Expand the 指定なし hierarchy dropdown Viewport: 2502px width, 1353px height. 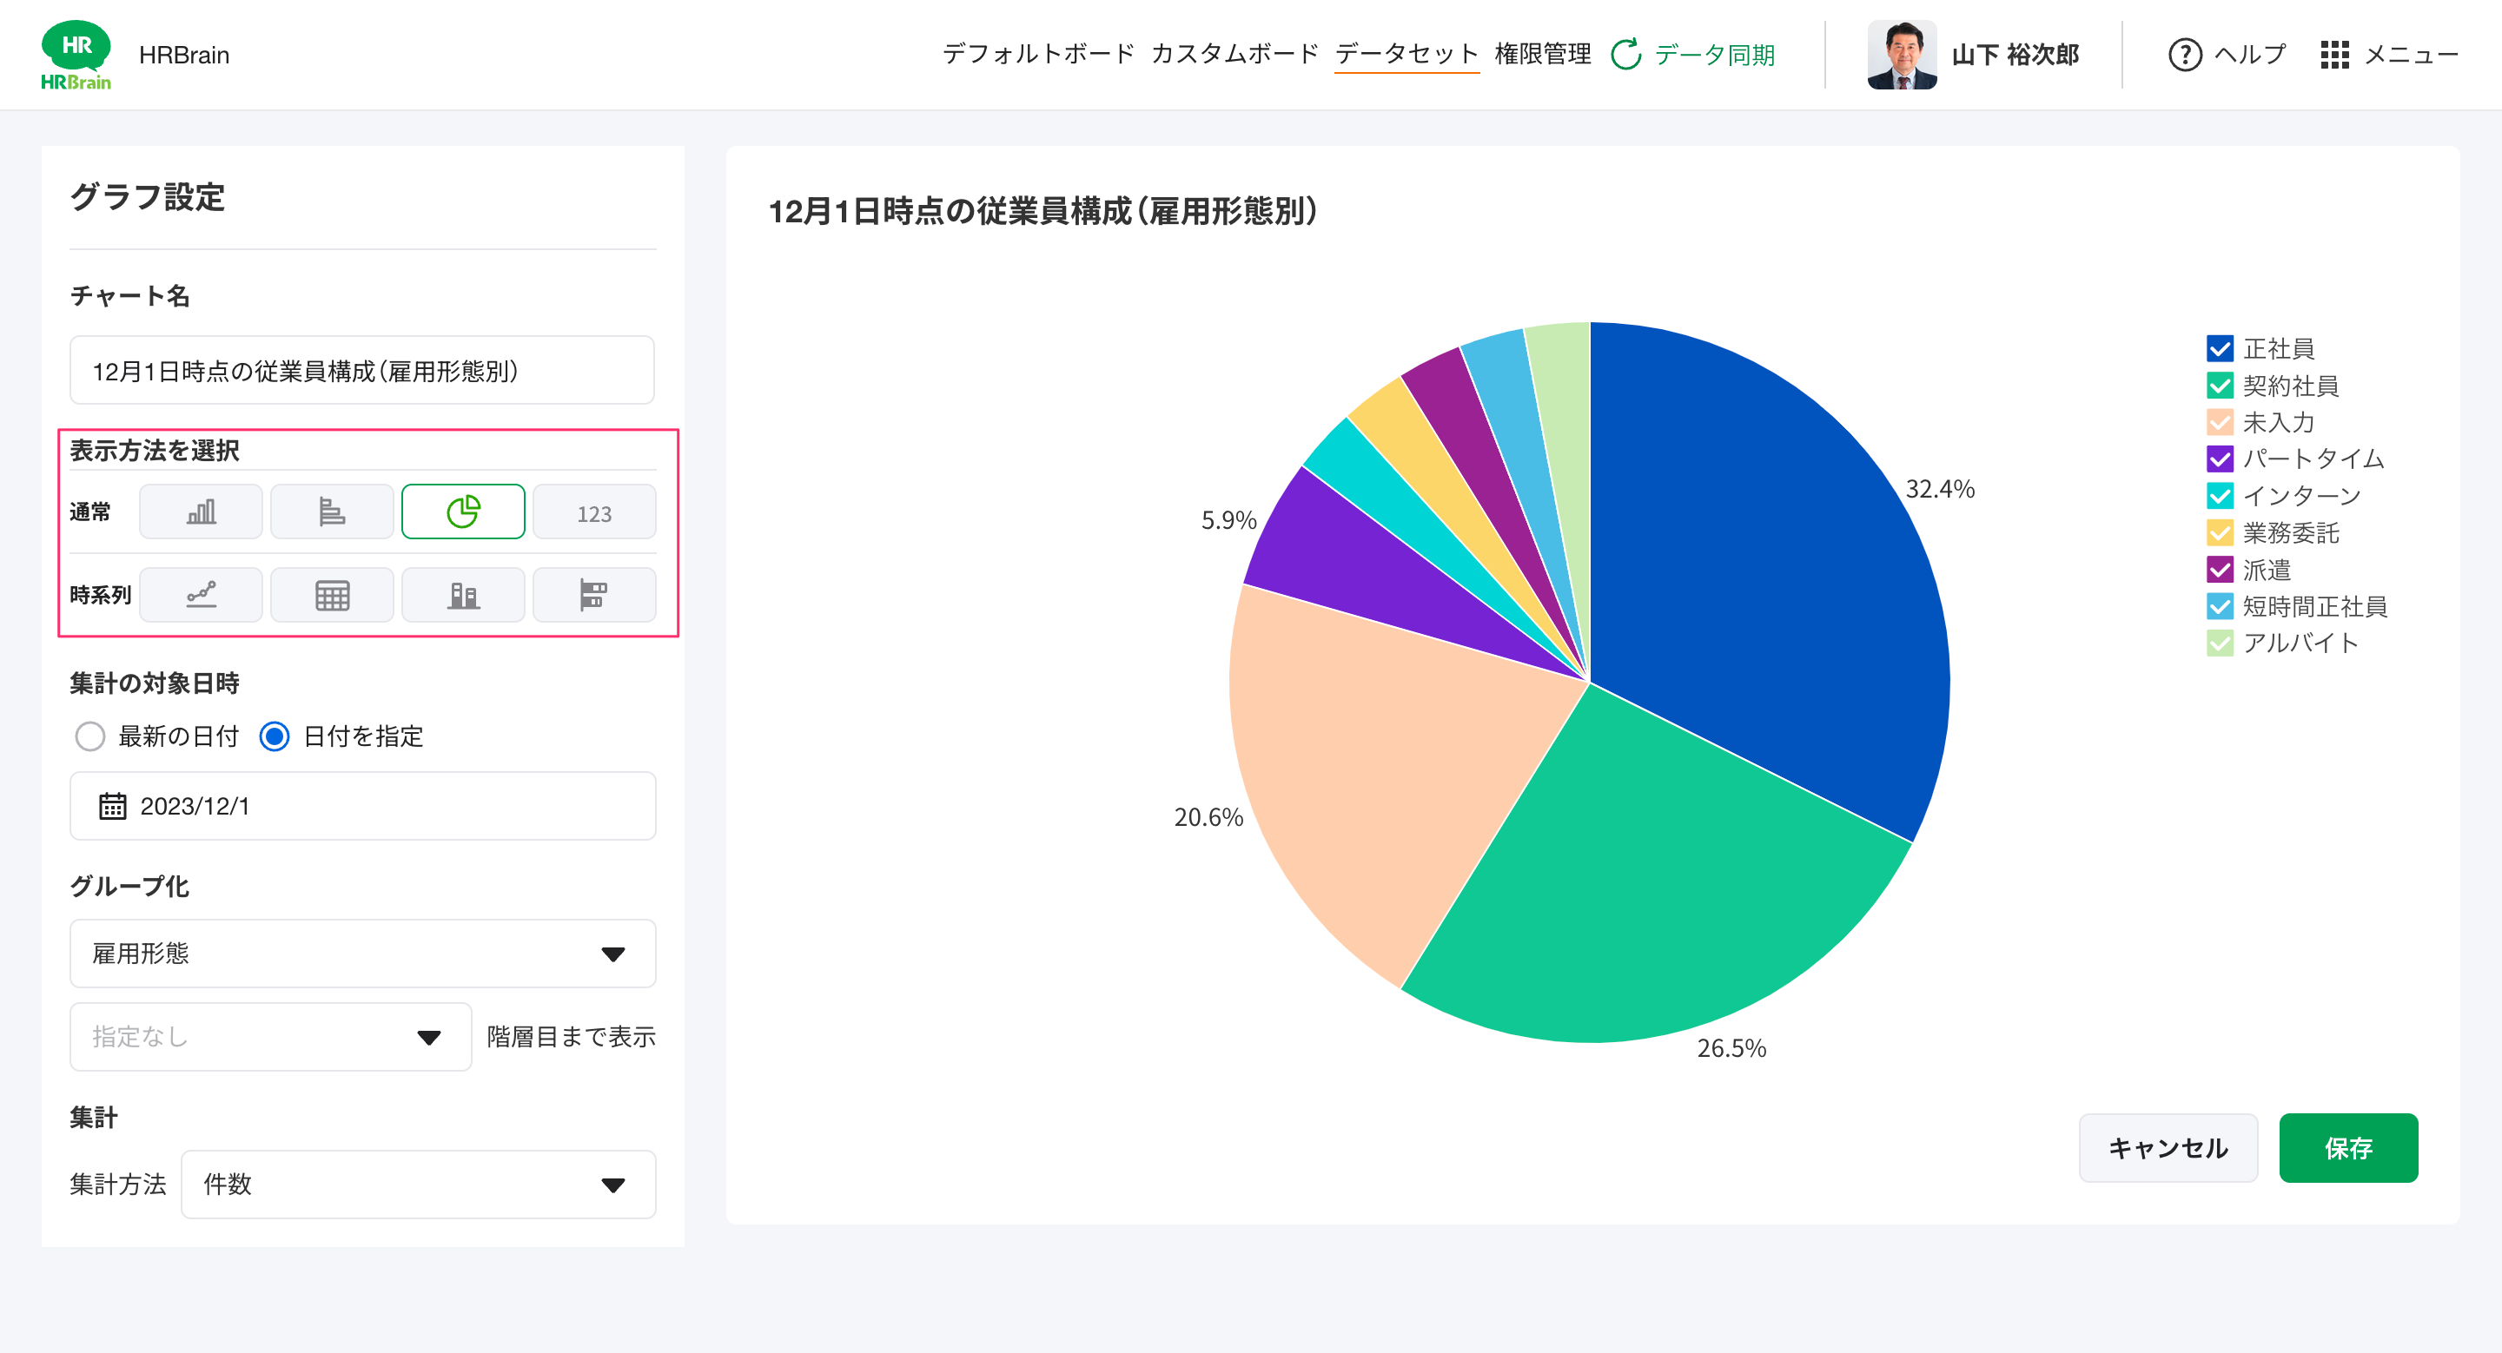(x=270, y=1037)
